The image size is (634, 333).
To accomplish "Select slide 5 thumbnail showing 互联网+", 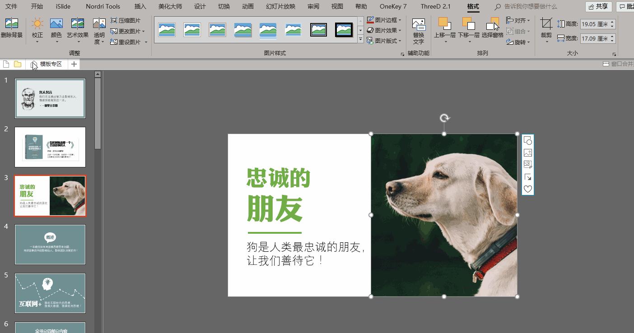I will [x=50, y=293].
